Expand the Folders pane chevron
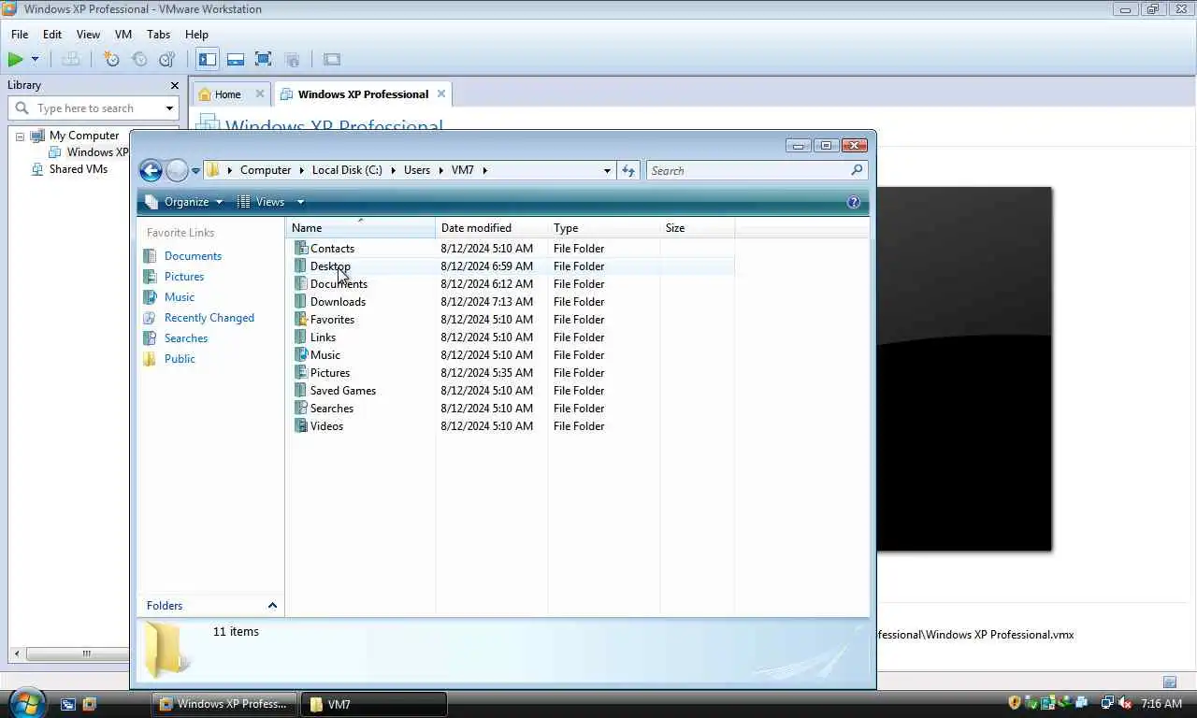 272,606
